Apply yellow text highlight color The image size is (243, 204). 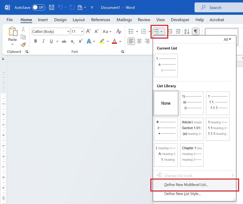(x=102, y=41)
